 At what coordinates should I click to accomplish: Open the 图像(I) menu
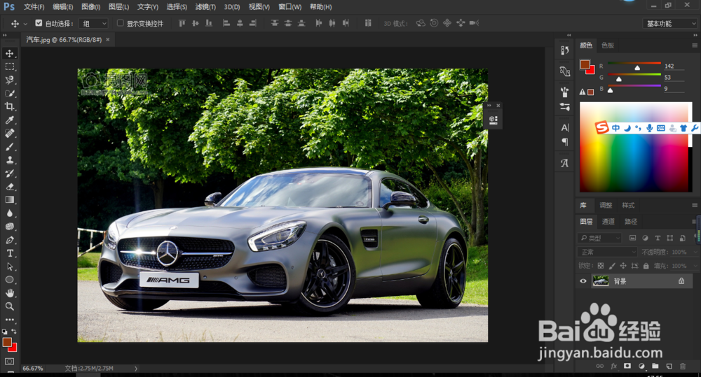(x=90, y=7)
